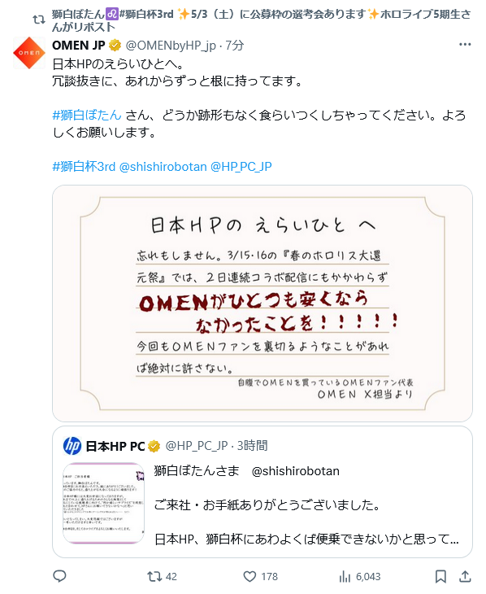
Task: Click the reply speech bubble icon
Action: 59,576
